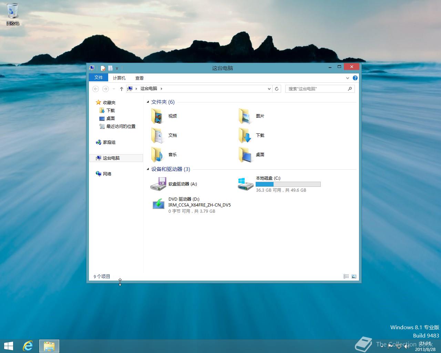
Task: Click the Forward navigation arrow
Action: [105, 89]
